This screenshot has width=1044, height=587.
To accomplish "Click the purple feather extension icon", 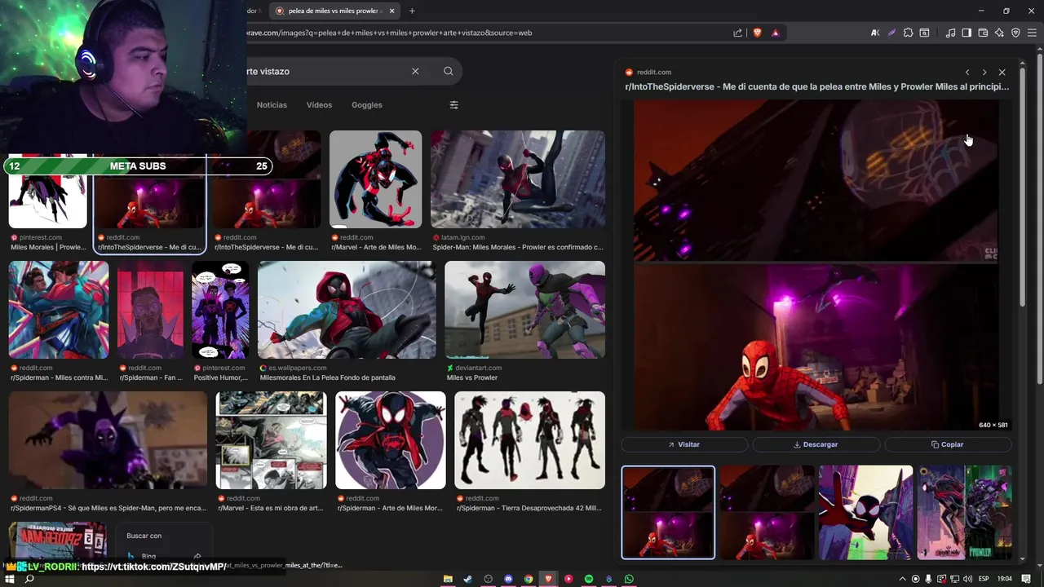I will 891,33.
